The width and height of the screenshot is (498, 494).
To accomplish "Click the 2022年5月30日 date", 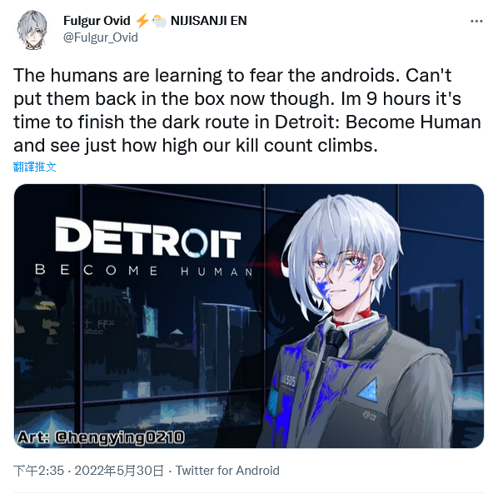I will pos(119,471).
